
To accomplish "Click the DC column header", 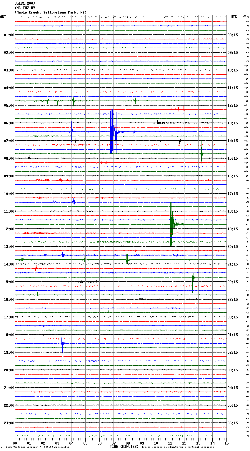I will click(244, 16).
